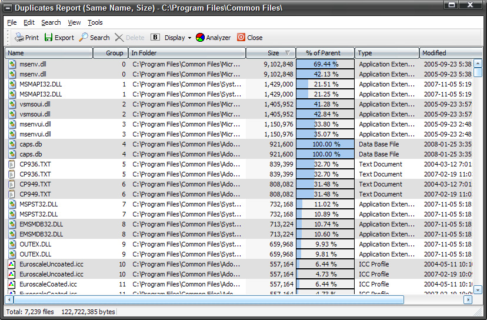The height and width of the screenshot is (320, 487).
Task: Click the 69.44 % parent percentage bar
Action: 325,64
